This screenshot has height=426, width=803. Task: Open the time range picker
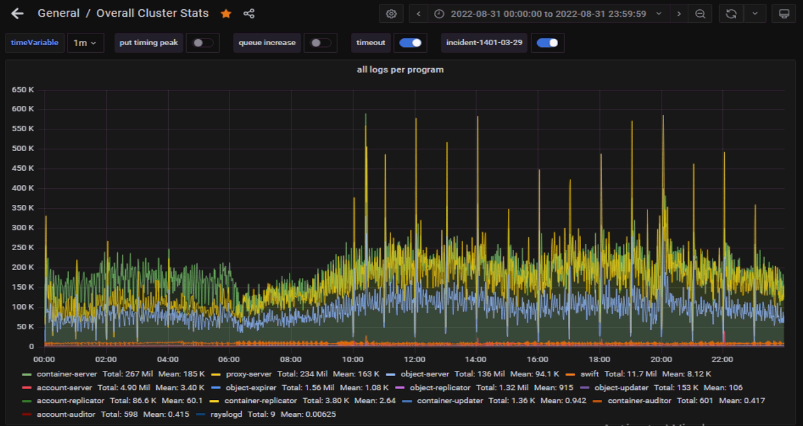tap(548, 14)
